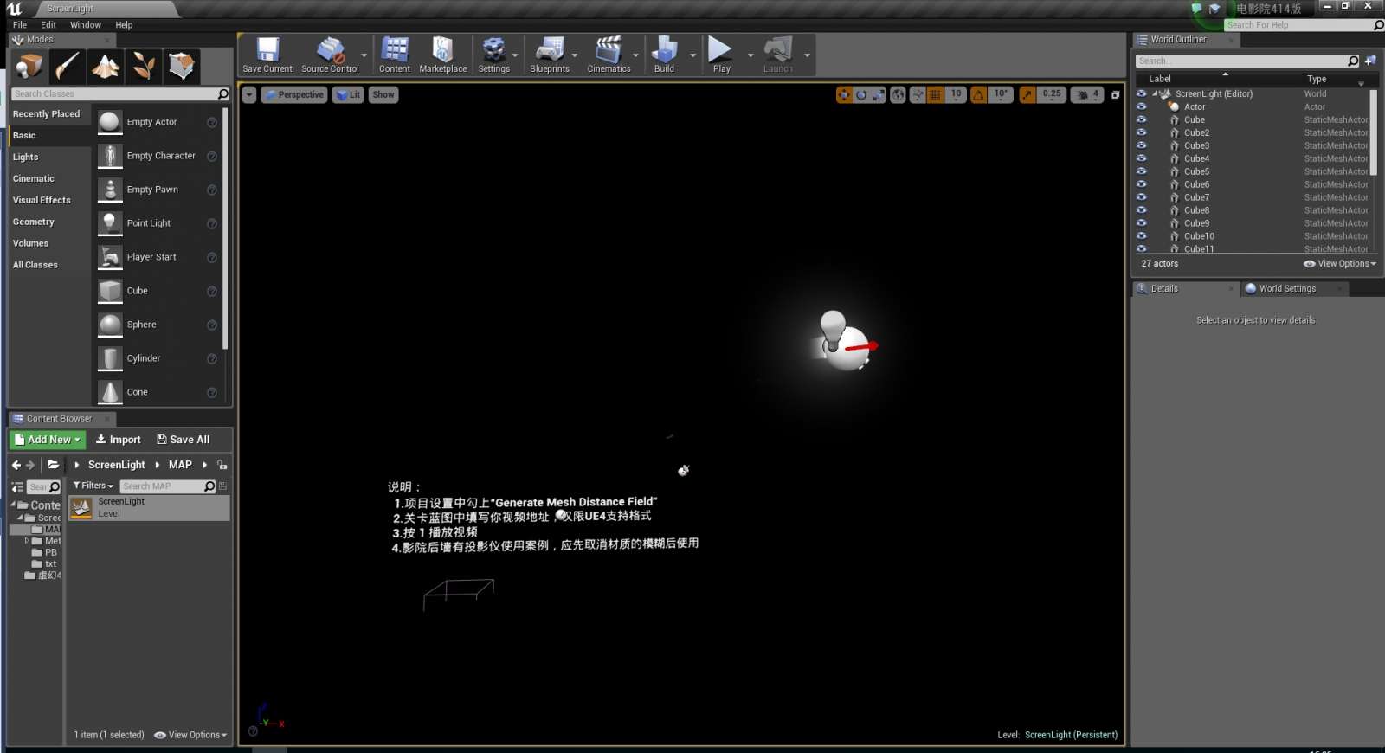Go back in Content Browser history

tap(16, 465)
